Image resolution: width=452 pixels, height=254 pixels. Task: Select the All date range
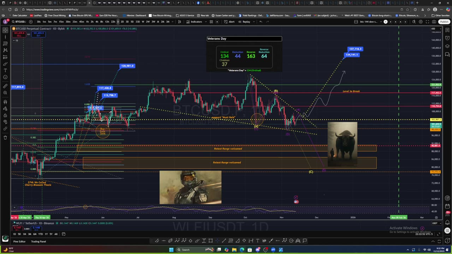coord(56,234)
